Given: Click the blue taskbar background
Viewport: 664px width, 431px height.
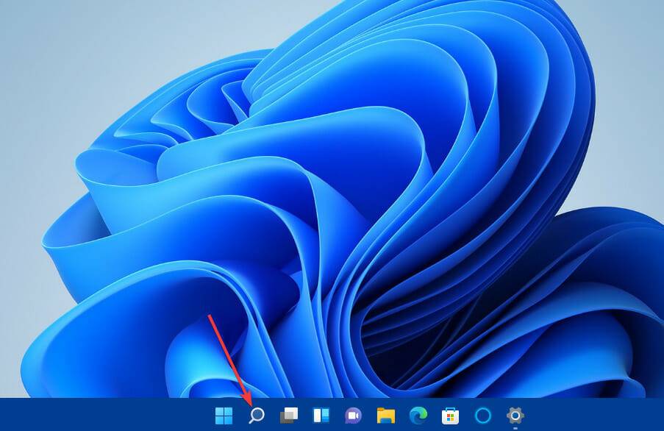Looking at the screenshot, I should 110,416.
